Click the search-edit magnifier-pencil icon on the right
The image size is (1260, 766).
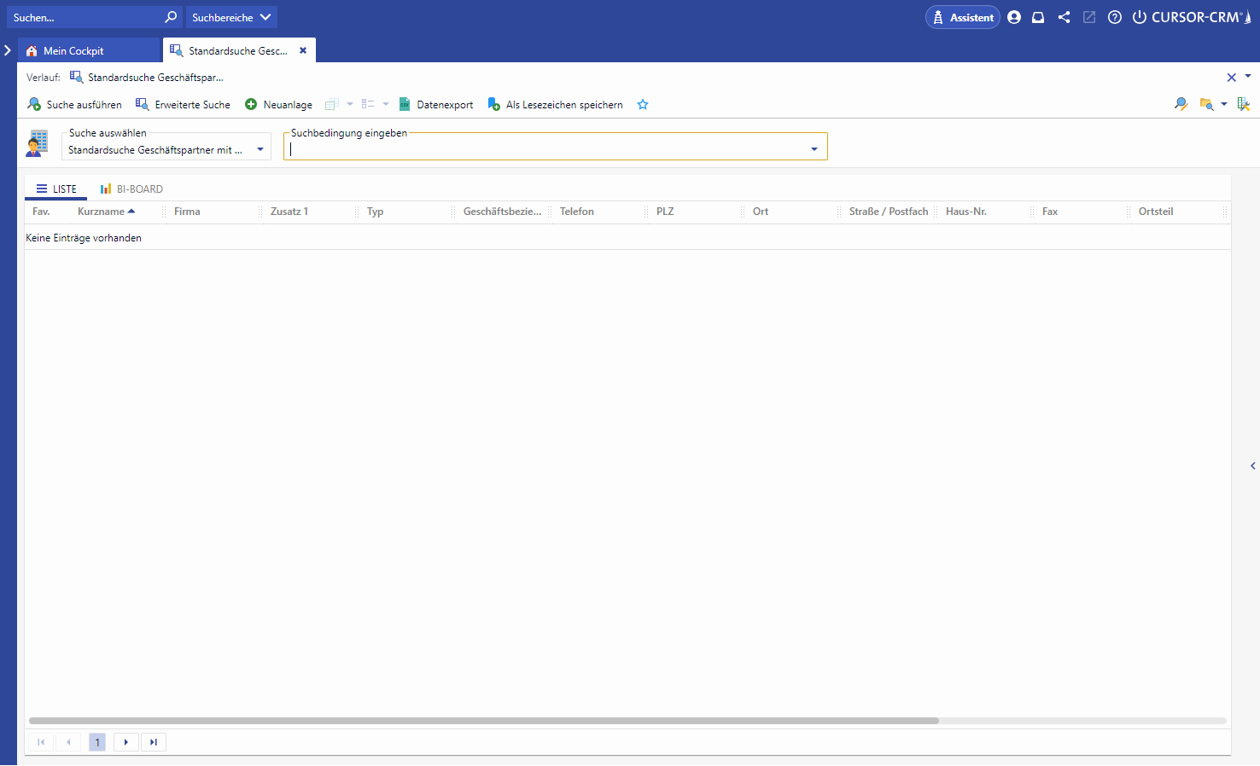(1181, 103)
